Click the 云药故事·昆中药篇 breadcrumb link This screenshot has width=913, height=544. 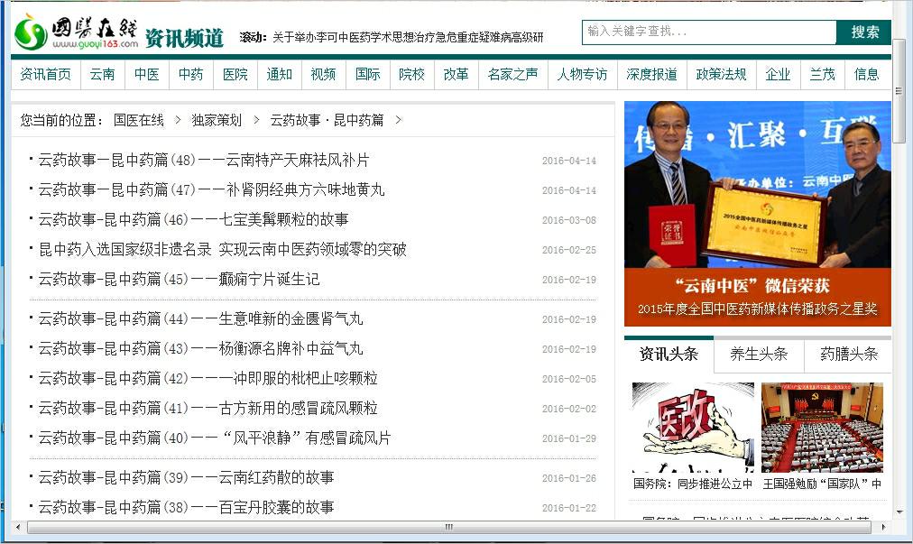327,120
